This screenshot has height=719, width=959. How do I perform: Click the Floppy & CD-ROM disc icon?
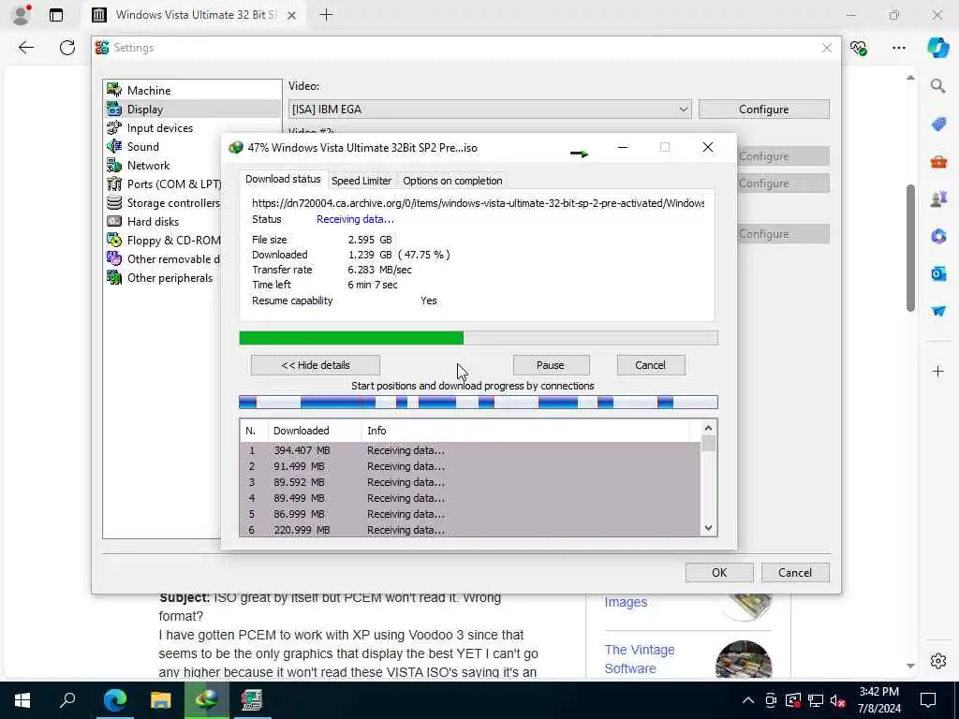114,241
